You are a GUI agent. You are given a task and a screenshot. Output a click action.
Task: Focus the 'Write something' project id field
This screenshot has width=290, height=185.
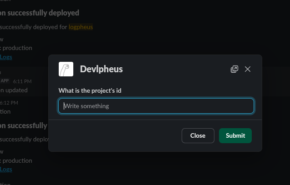pos(156,106)
